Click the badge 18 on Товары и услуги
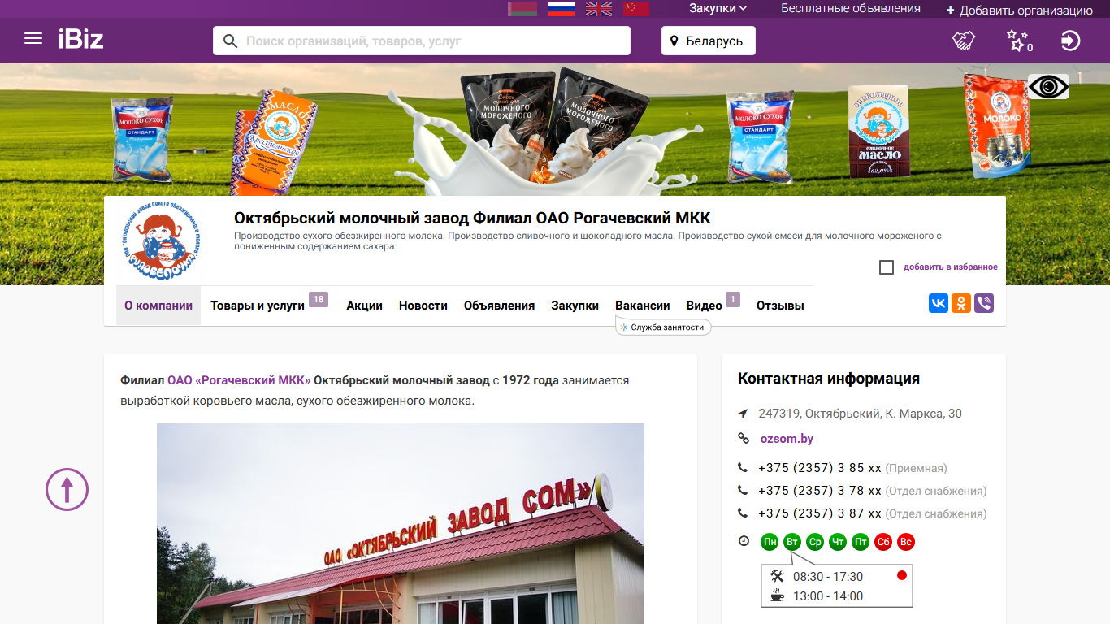This screenshot has height=624, width=1110. pos(318,300)
